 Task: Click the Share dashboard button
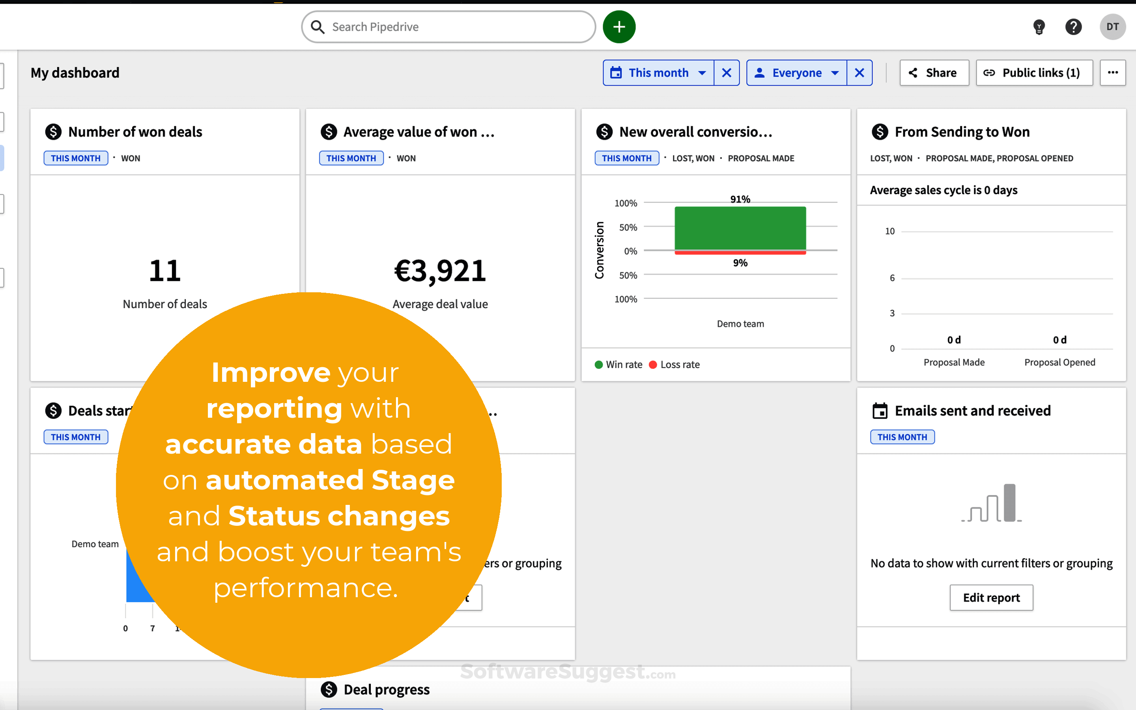click(x=934, y=73)
